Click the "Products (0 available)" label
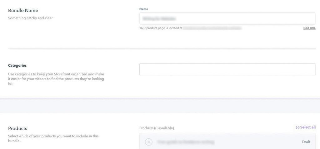The width and height of the screenshot is (320, 149). (x=157, y=128)
